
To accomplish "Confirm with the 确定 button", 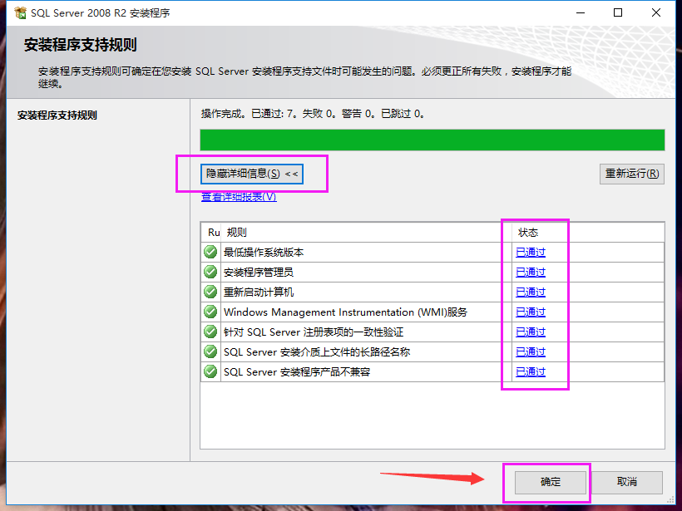I will point(551,482).
